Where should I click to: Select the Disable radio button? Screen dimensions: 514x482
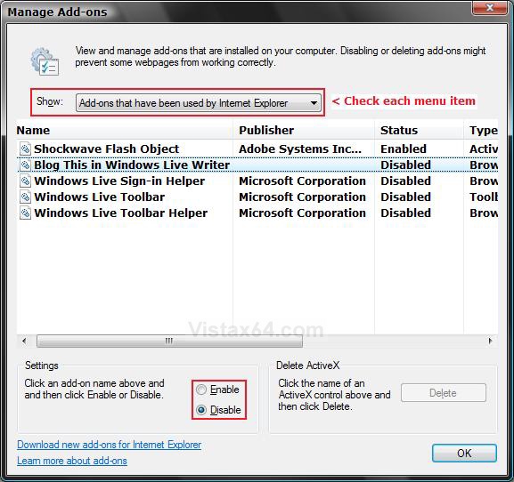point(201,410)
